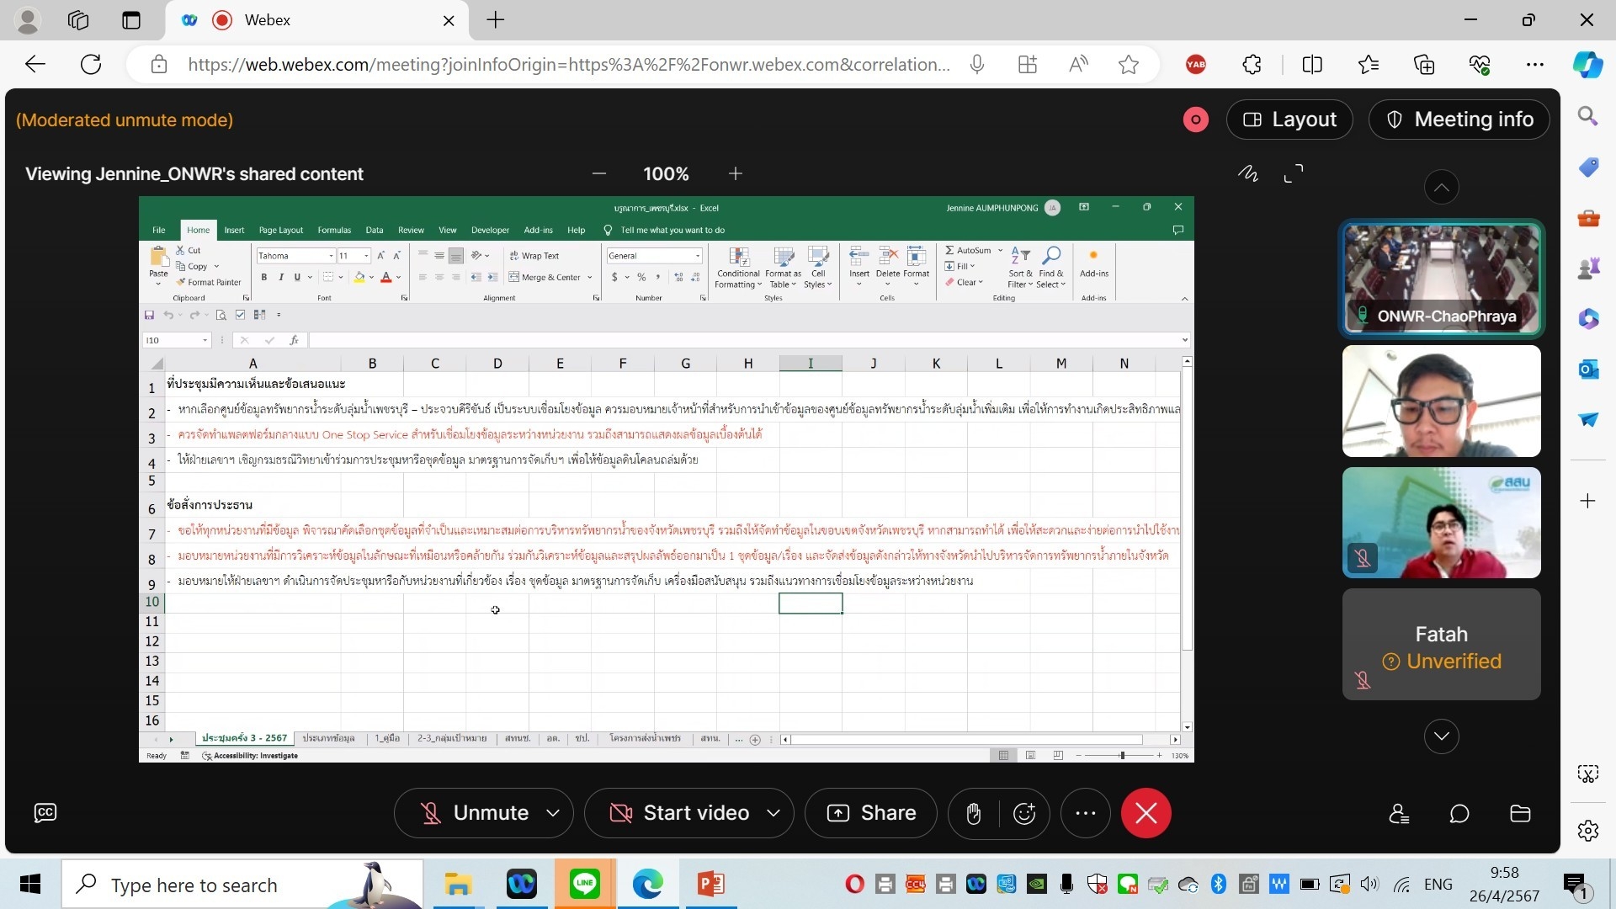Expand shared content to full screen

point(1294,173)
